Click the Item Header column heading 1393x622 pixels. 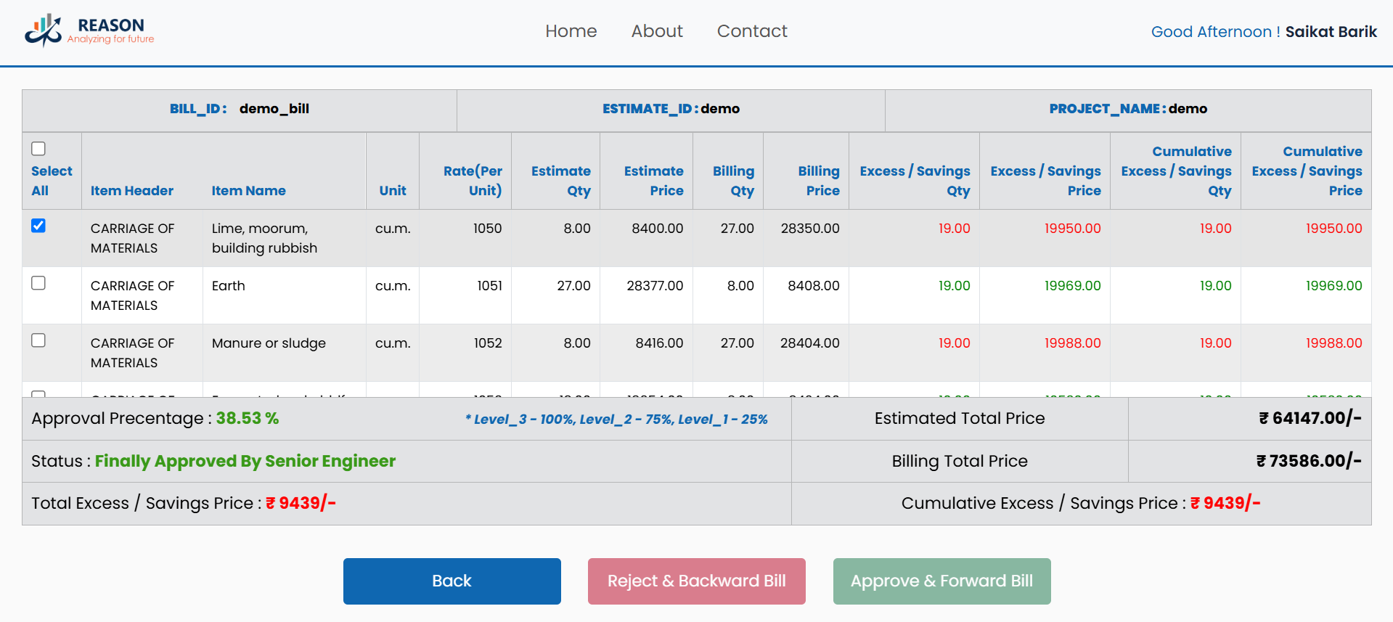(132, 191)
